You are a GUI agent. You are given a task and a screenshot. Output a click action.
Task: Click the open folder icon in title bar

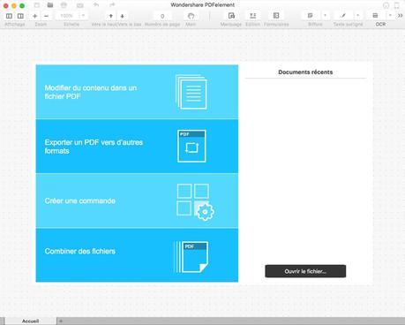(x=50, y=5)
